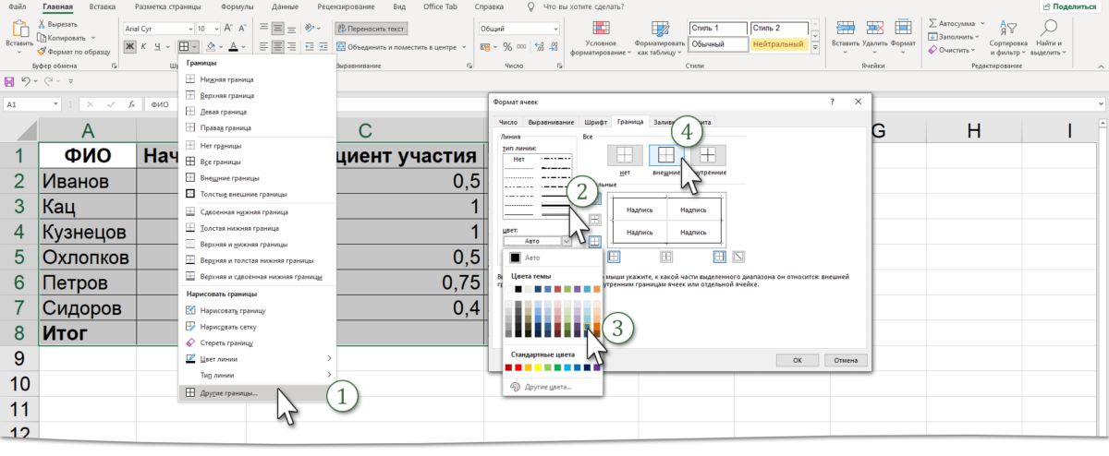Click the Bold (Ж) formatting button
This screenshot has height=456, width=1109.
[130, 46]
